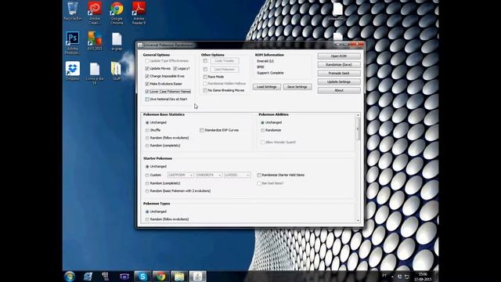Enable Give National Dex at Start
Image resolution: width=501 pixels, height=282 pixels.
point(147,99)
